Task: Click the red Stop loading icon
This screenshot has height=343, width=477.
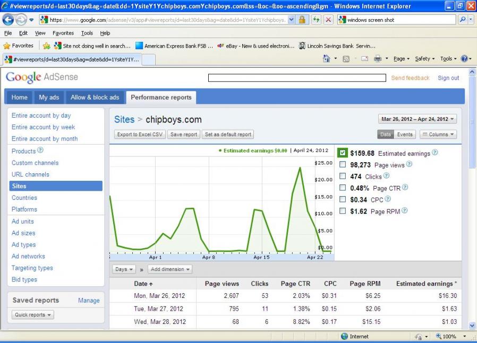Action: click(x=328, y=20)
